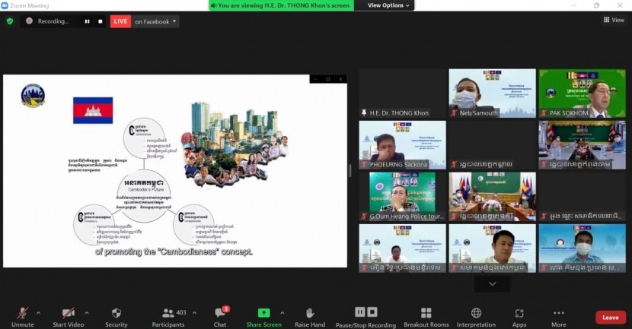Open the Participants panel
632x329 pixels.
(168, 313)
